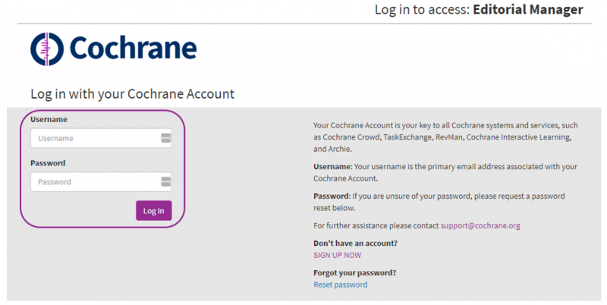
Task: Open password manager icon in Password field
Action: pyautogui.click(x=165, y=181)
